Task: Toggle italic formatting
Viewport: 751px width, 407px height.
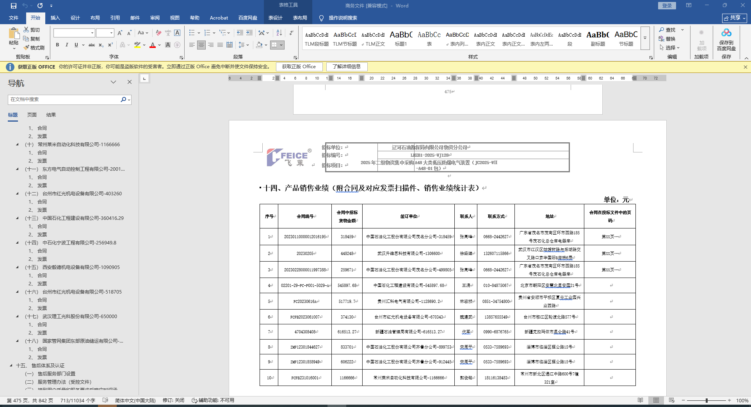Action: pyautogui.click(x=67, y=45)
